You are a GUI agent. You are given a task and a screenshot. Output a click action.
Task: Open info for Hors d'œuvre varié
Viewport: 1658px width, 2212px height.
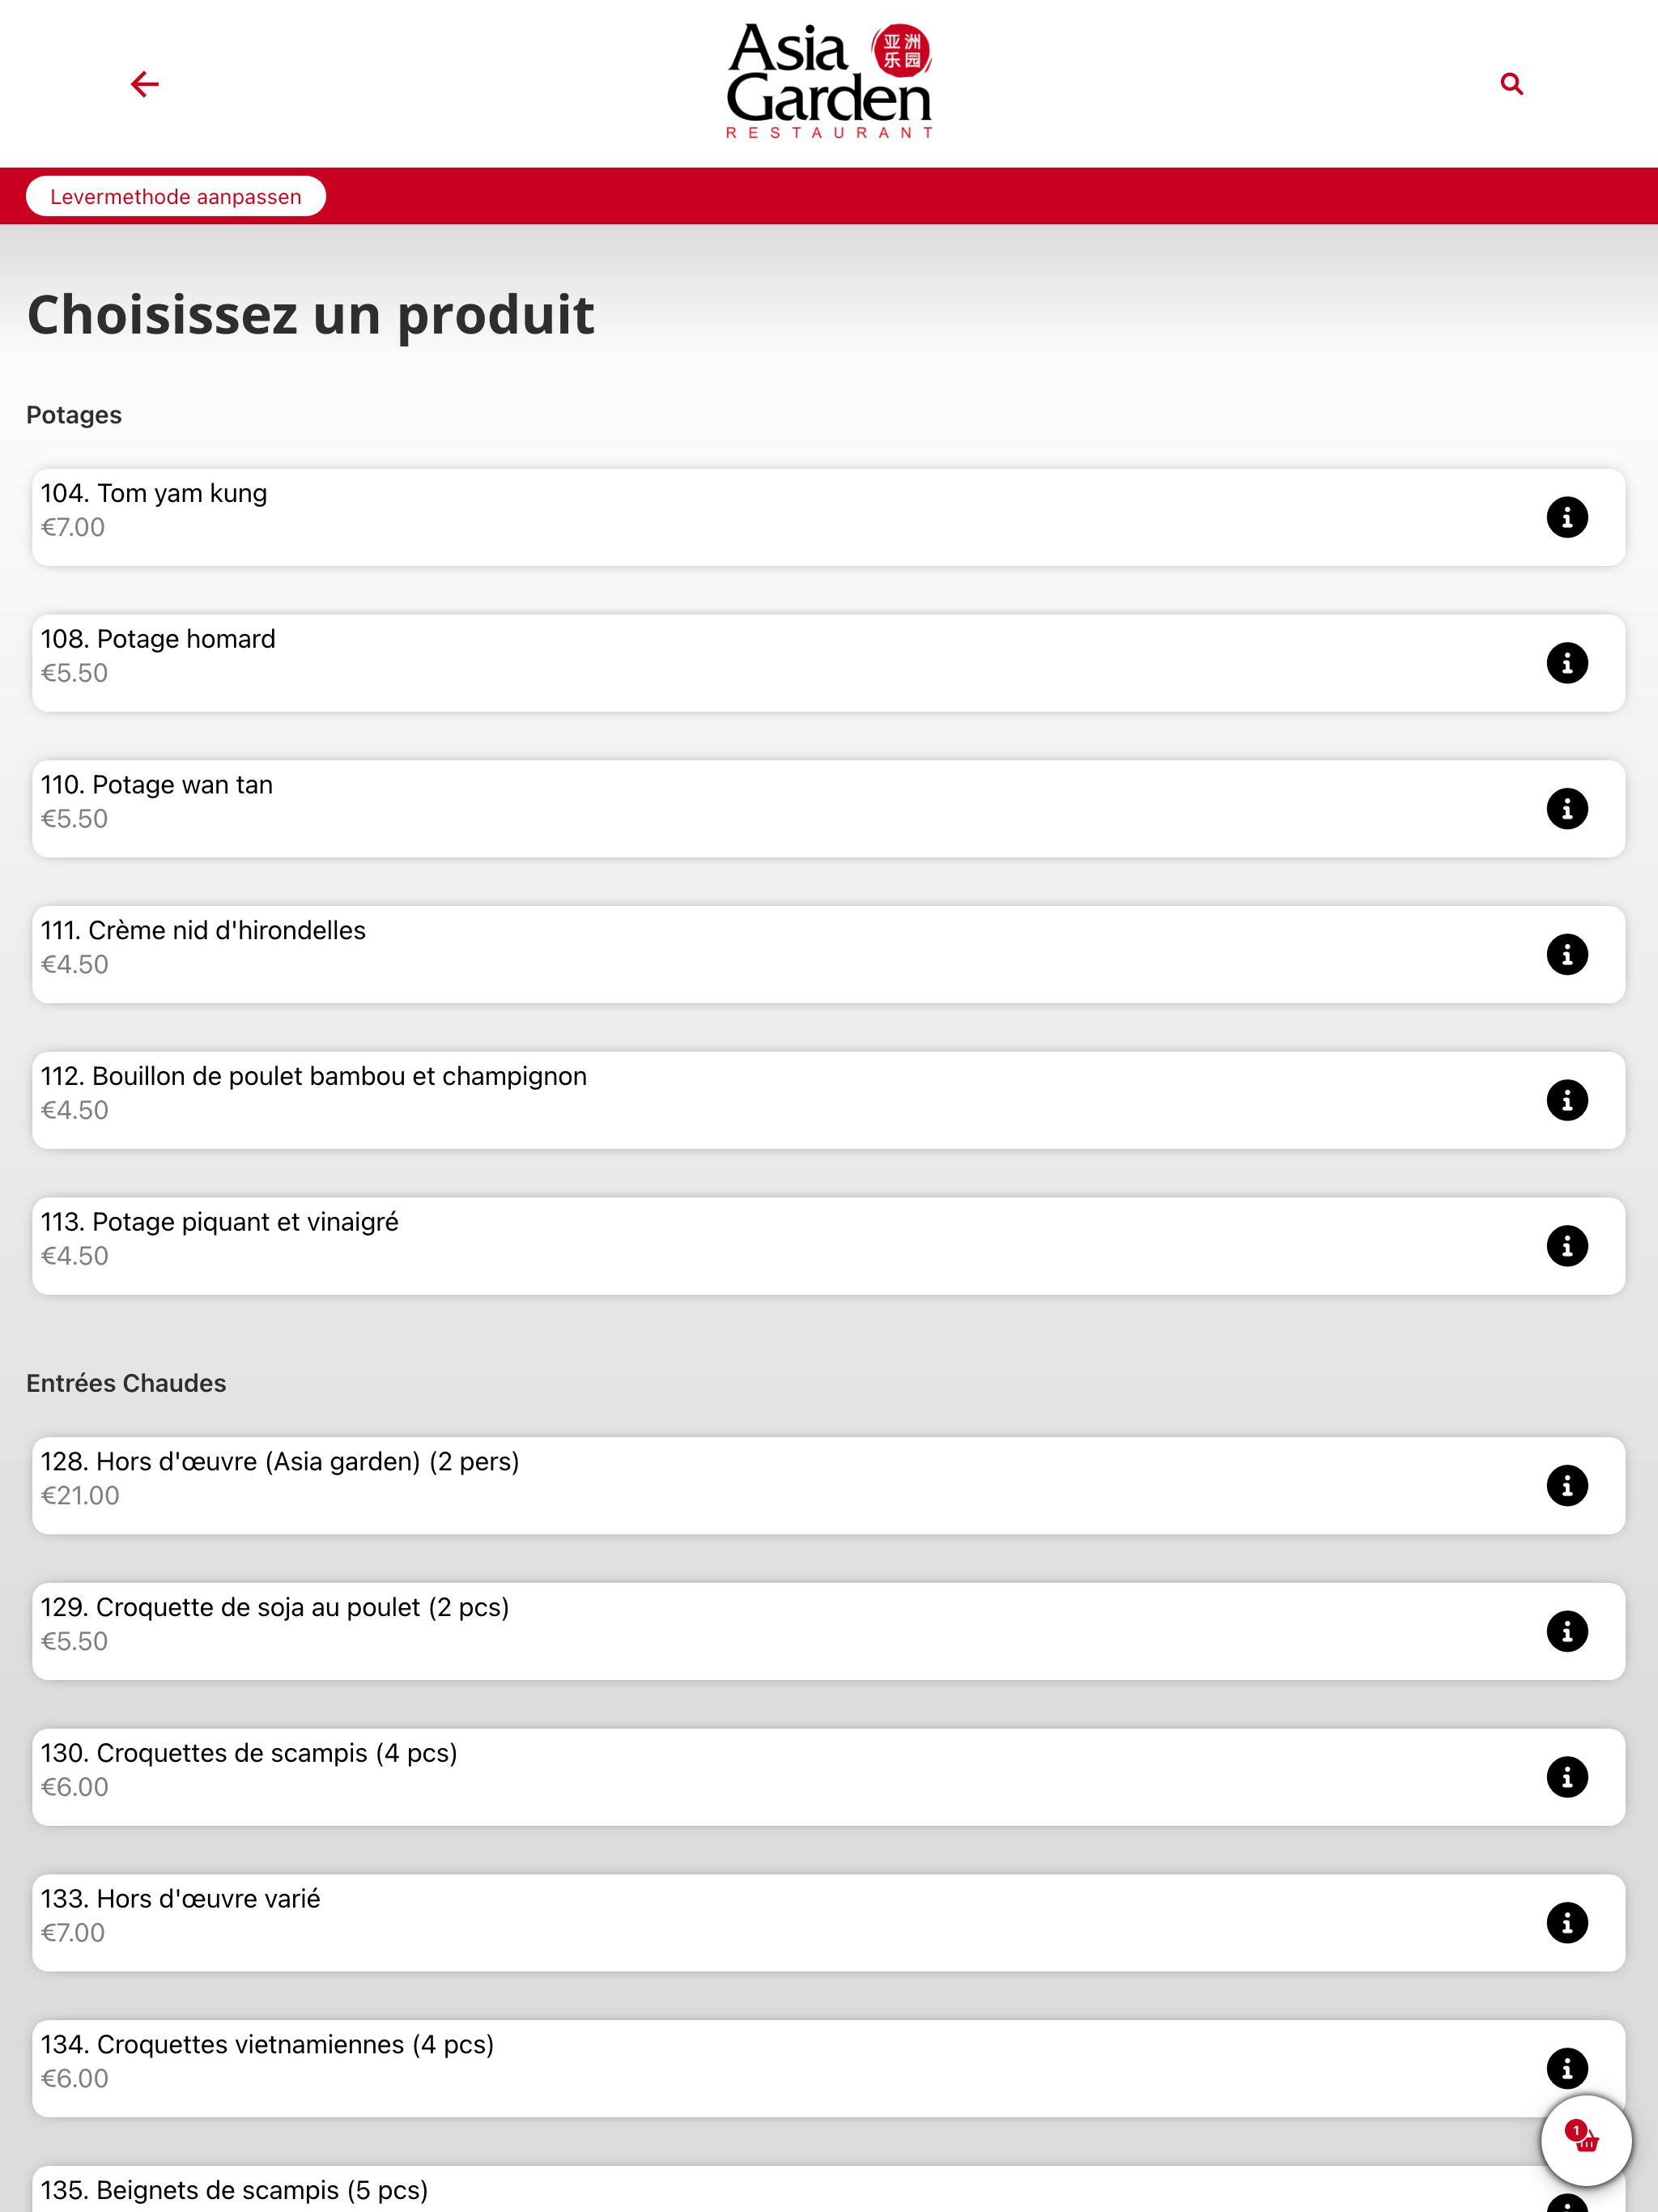[1567, 1923]
